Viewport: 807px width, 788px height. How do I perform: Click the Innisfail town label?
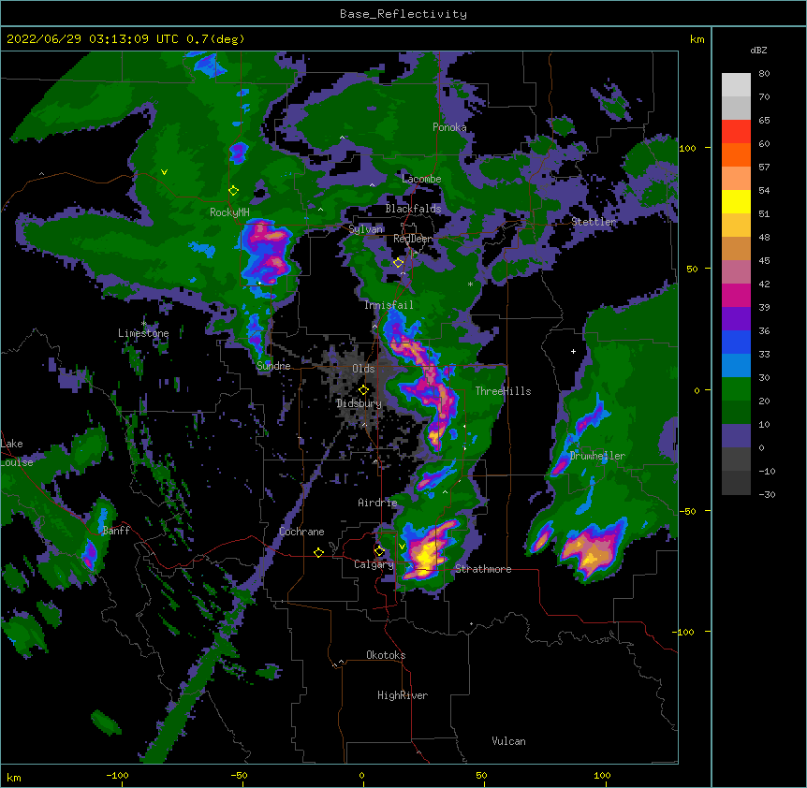point(389,305)
